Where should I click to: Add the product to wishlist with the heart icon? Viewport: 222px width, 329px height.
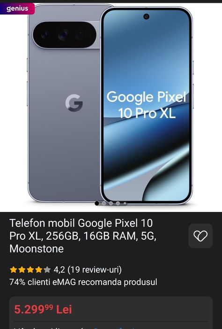[x=200, y=236]
